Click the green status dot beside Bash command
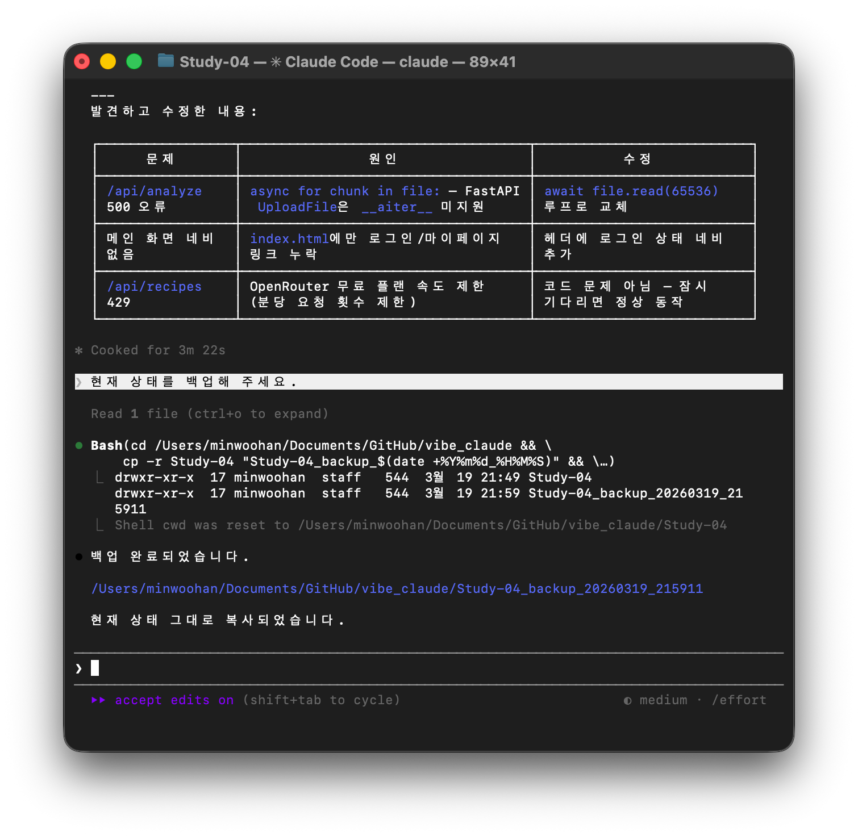Screen dimensions: 858x836 pos(79,445)
